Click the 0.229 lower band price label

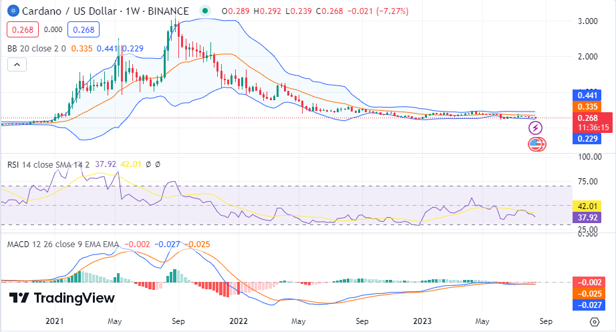coord(587,138)
